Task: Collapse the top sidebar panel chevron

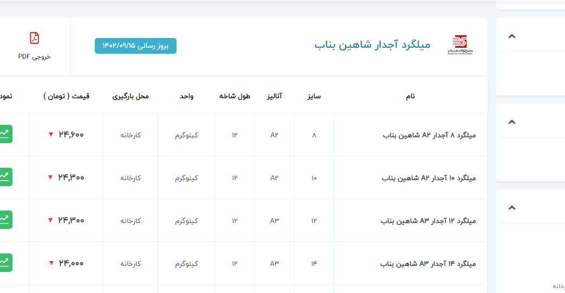Action: point(511,36)
